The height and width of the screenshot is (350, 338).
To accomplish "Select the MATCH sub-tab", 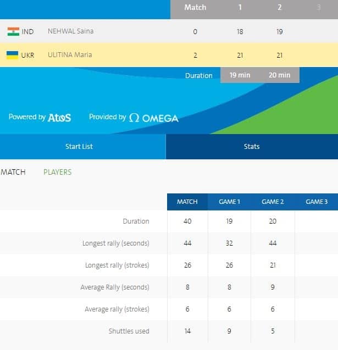I will coord(13,172).
